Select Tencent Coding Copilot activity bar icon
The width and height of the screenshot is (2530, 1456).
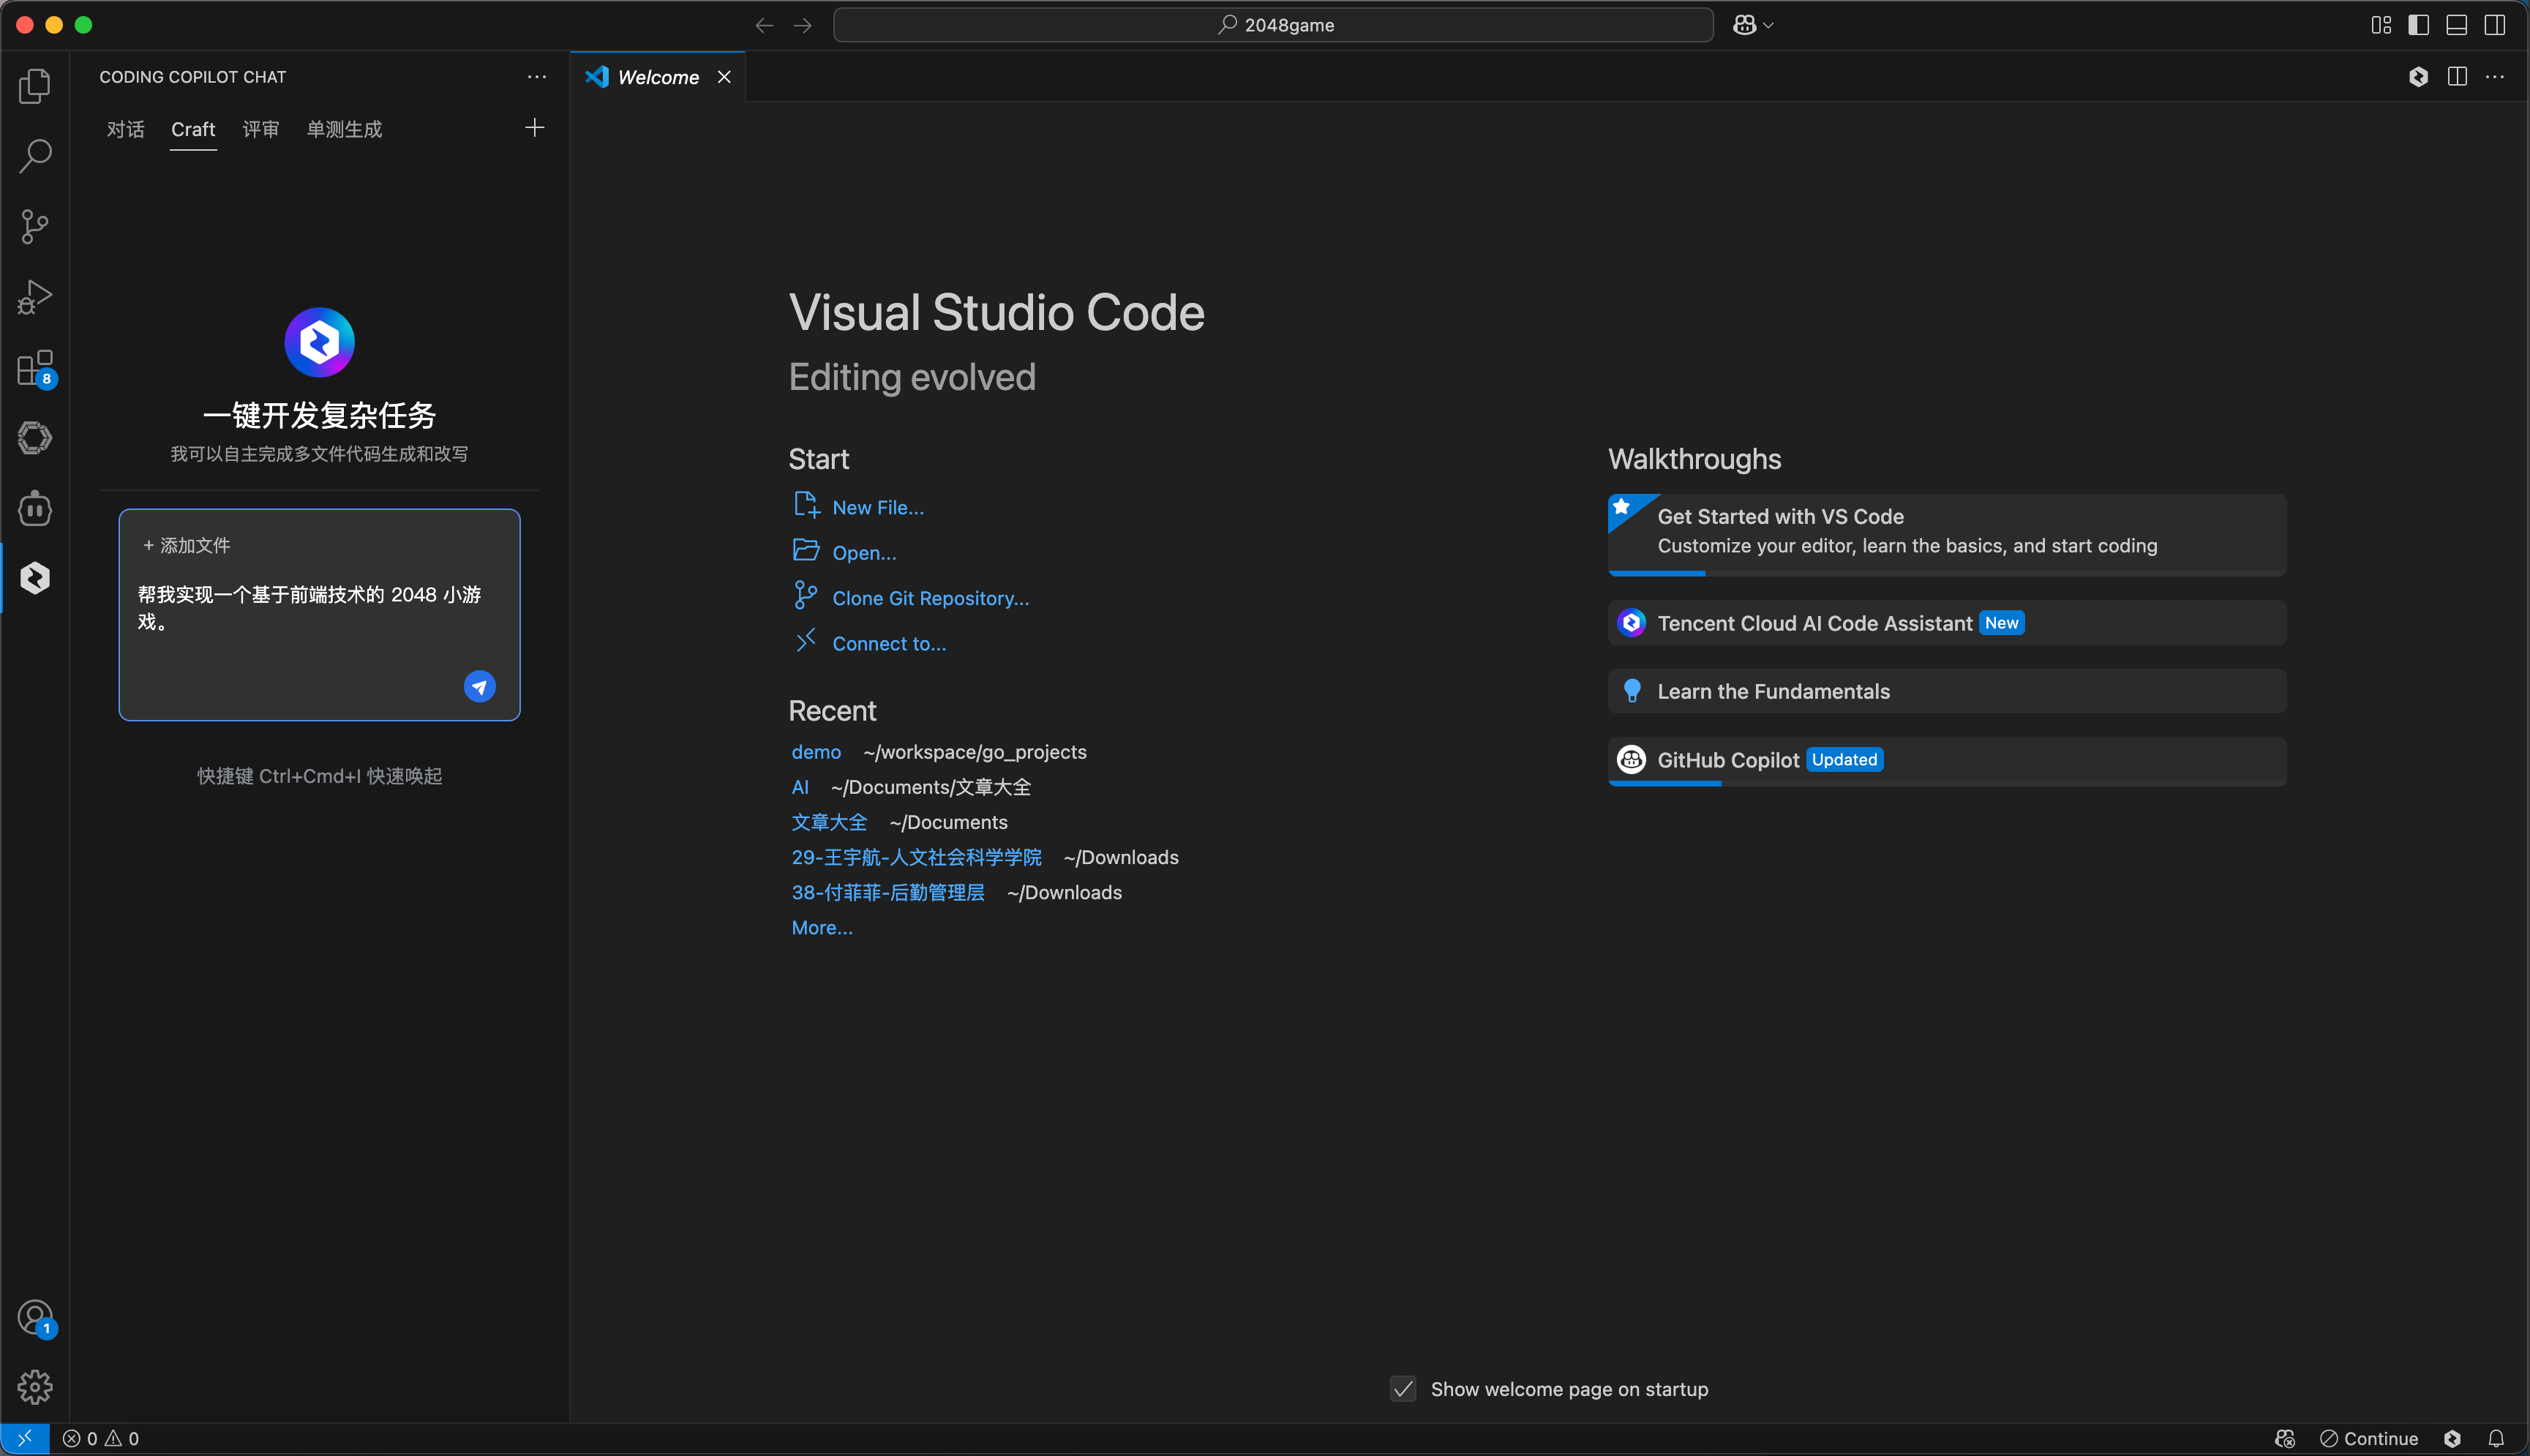[35, 578]
